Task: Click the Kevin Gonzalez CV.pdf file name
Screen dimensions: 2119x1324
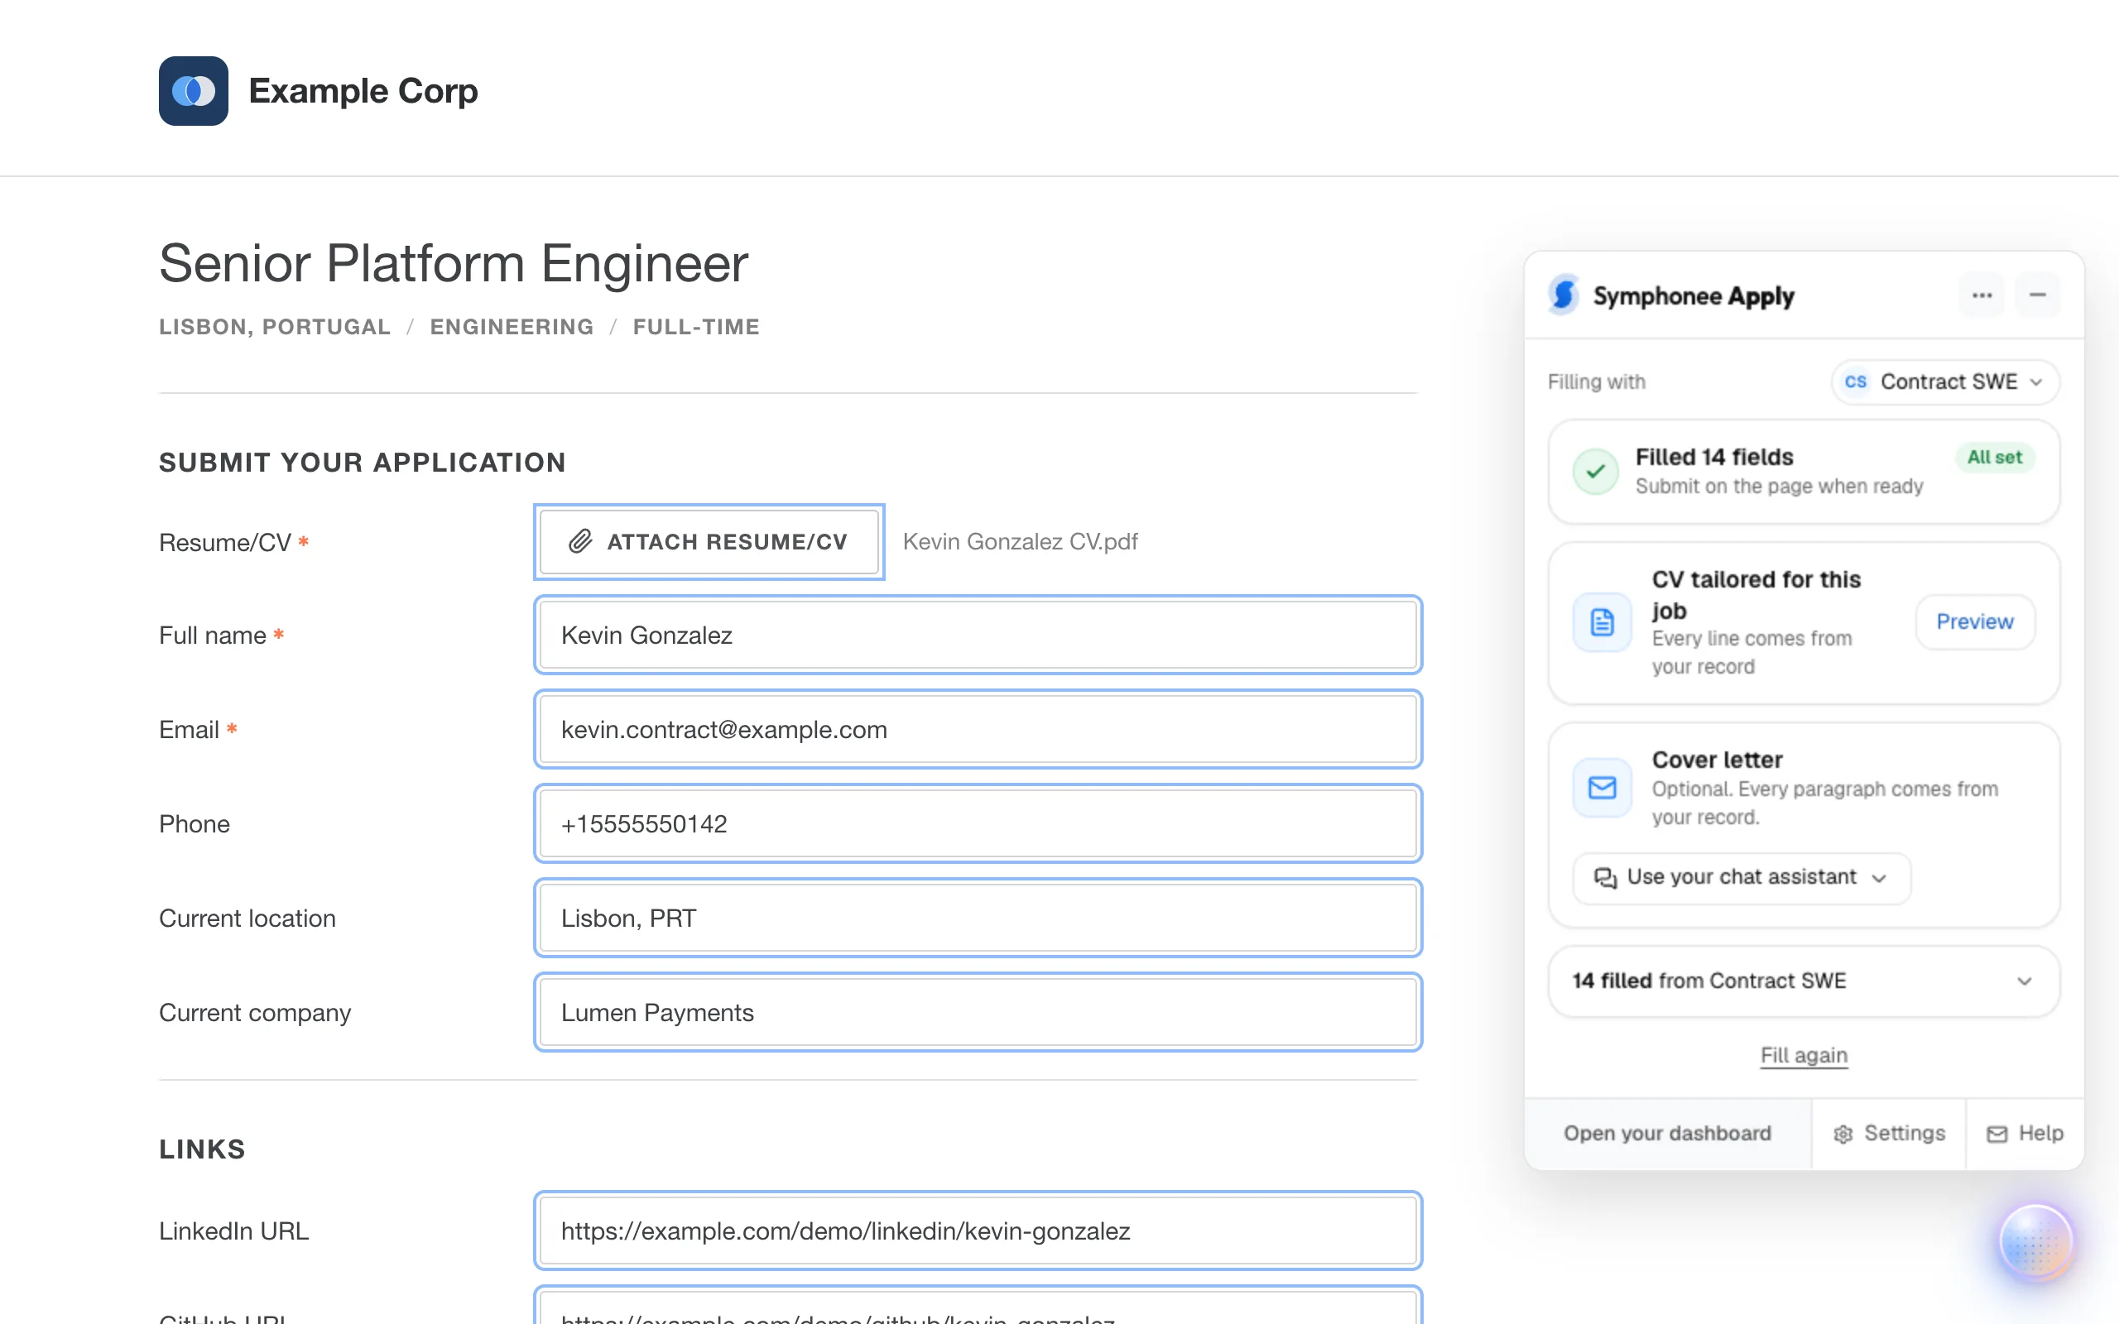Action: [x=1020, y=542]
